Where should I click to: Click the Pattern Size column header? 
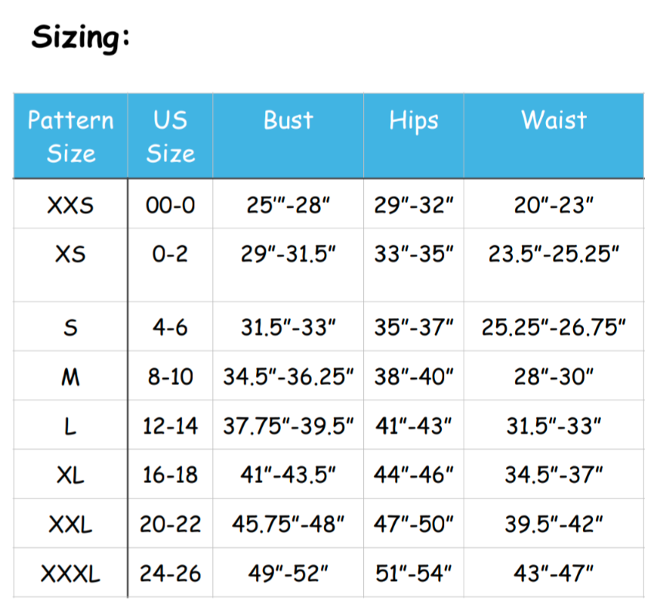pos(70,137)
